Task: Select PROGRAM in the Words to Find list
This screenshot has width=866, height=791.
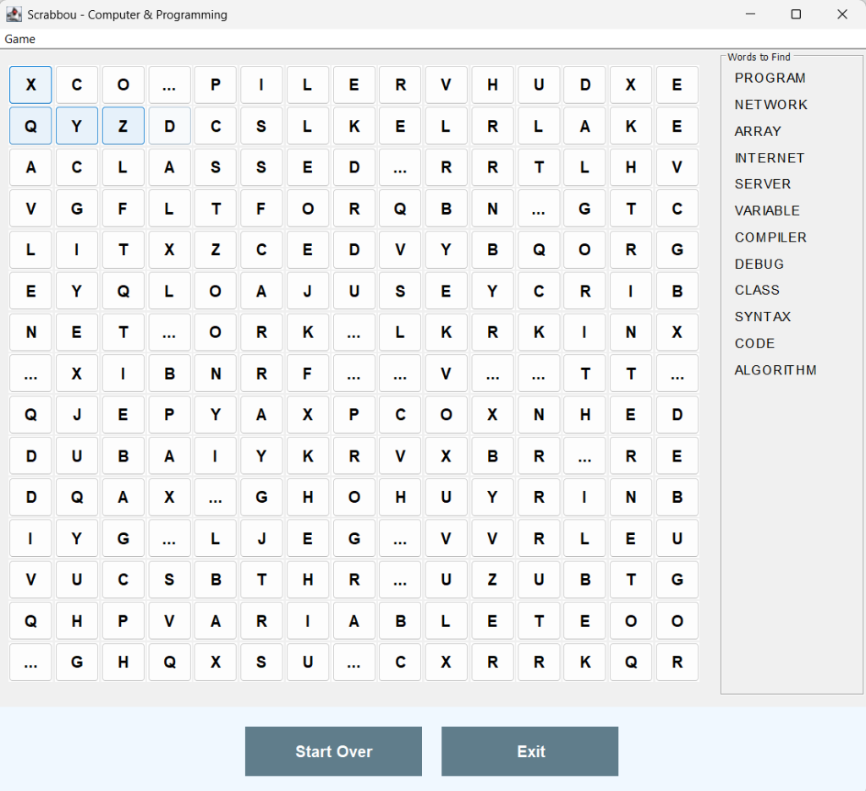Action: [x=770, y=78]
